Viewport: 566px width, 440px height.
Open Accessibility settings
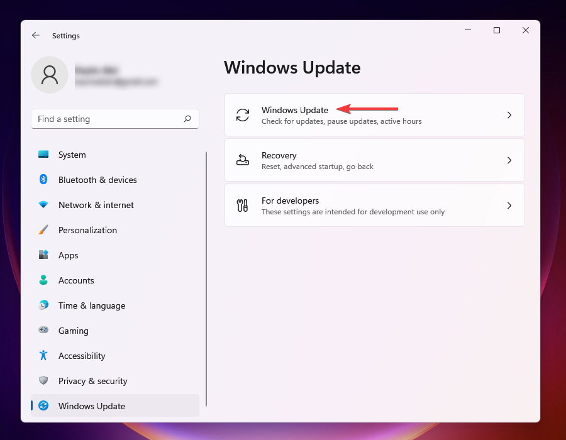click(x=115, y=356)
